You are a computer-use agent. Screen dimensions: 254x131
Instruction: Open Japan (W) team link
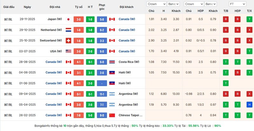[x=53, y=19]
